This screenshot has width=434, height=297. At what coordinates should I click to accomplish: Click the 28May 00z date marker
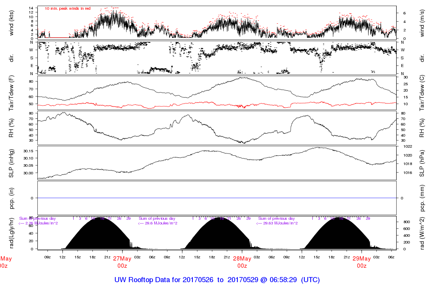pyautogui.click(x=242, y=262)
